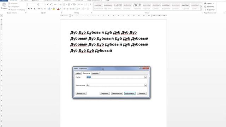The height and width of the screenshot is (127, 226).
Task: Switch to the Найти tab in dialog
Action: [x=78, y=73]
